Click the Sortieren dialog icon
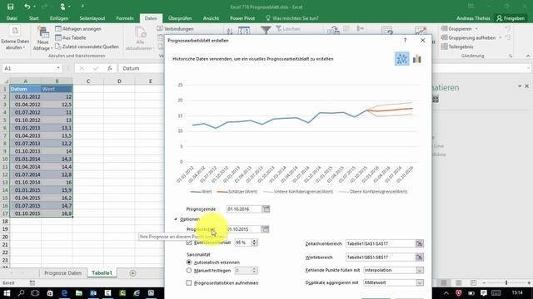This screenshot has width=533, height=299. (x=244, y=31)
